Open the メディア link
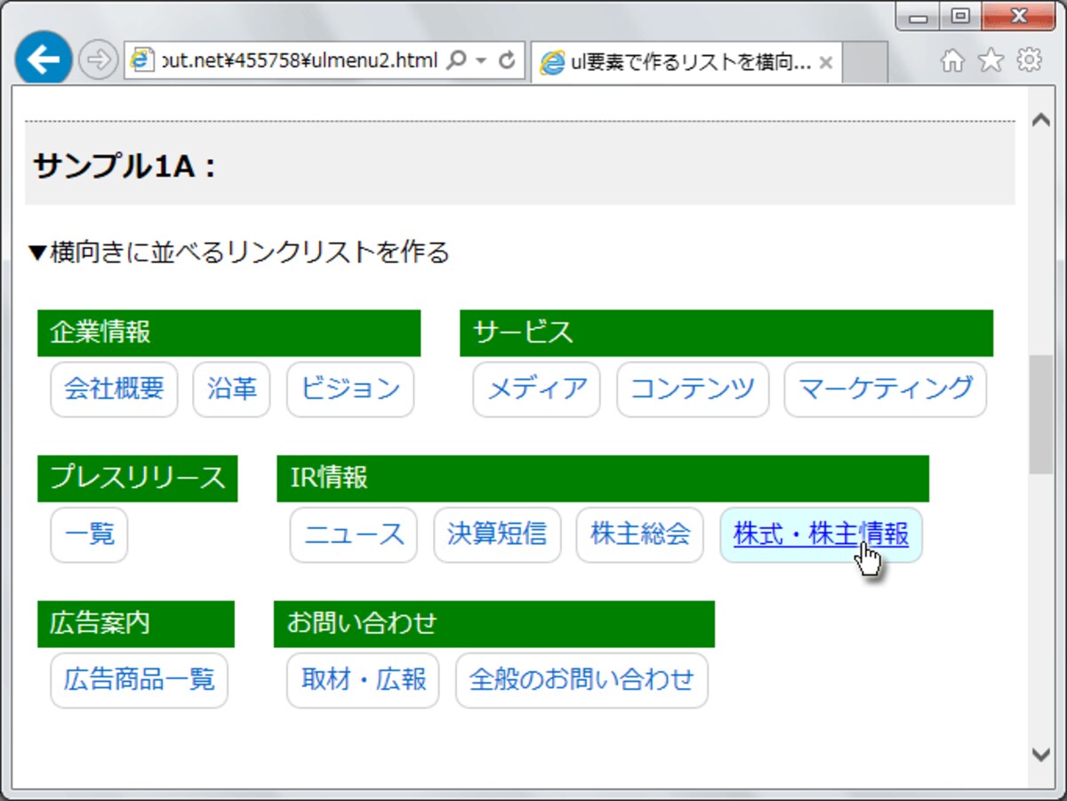The image size is (1067, 801). click(x=537, y=388)
